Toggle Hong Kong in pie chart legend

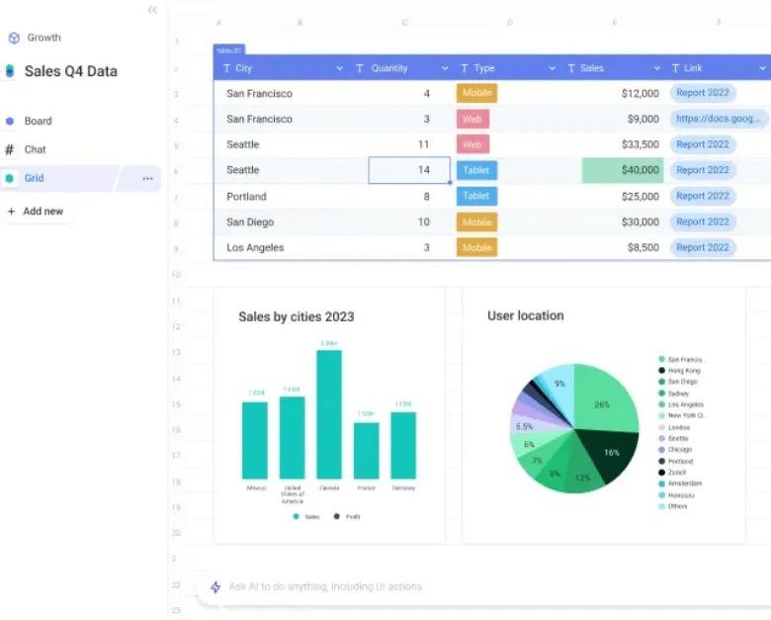click(x=679, y=371)
